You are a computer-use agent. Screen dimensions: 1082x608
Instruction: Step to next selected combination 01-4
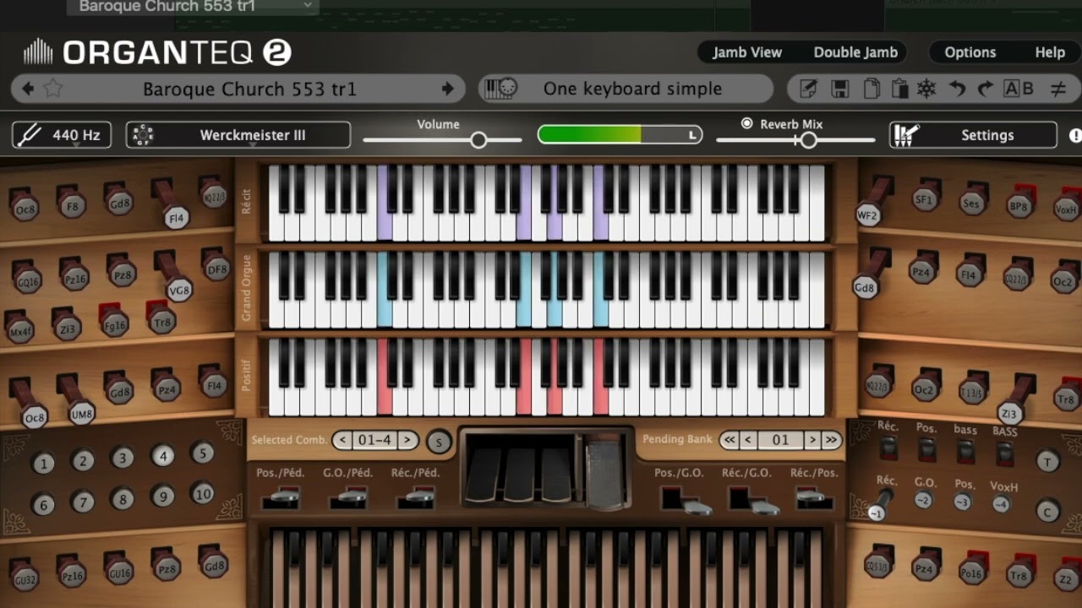pos(407,440)
